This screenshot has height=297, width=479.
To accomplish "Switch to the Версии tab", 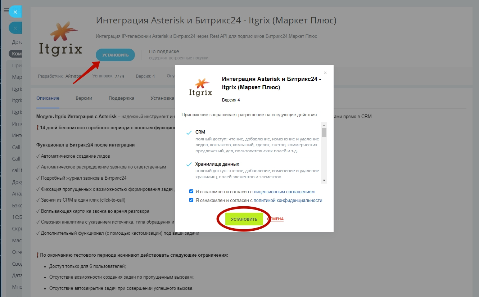I will tap(84, 98).
